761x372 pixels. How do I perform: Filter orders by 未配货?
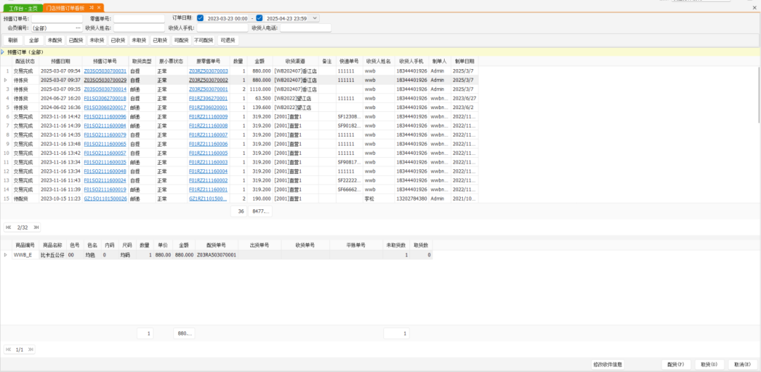pyautogui.click(x=55, y=40)
